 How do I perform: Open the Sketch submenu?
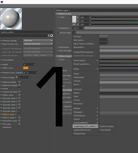tap(86, 119)
